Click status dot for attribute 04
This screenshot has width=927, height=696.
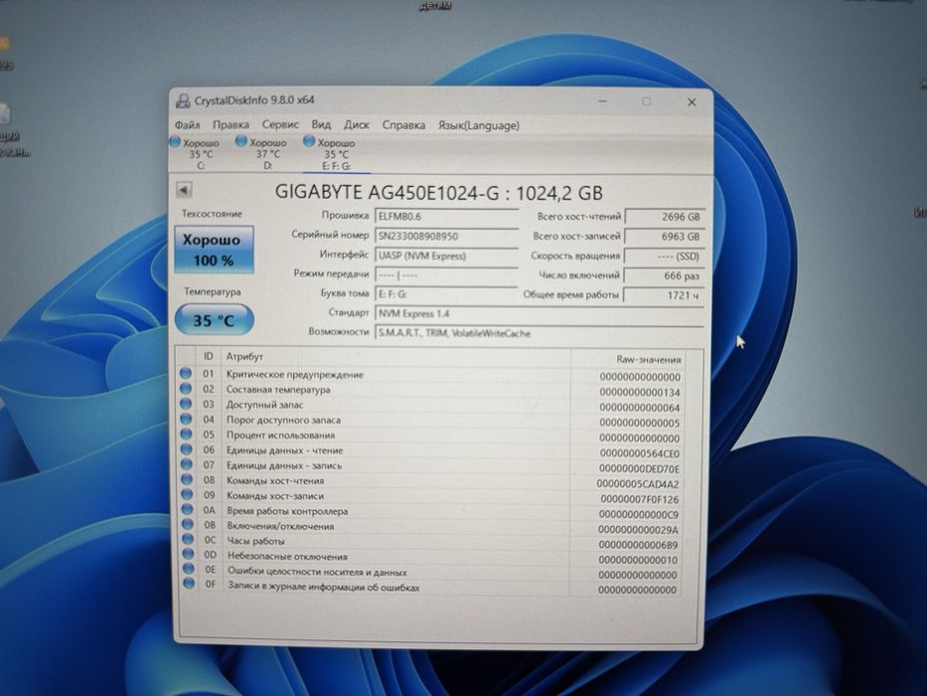coord(186,419)
